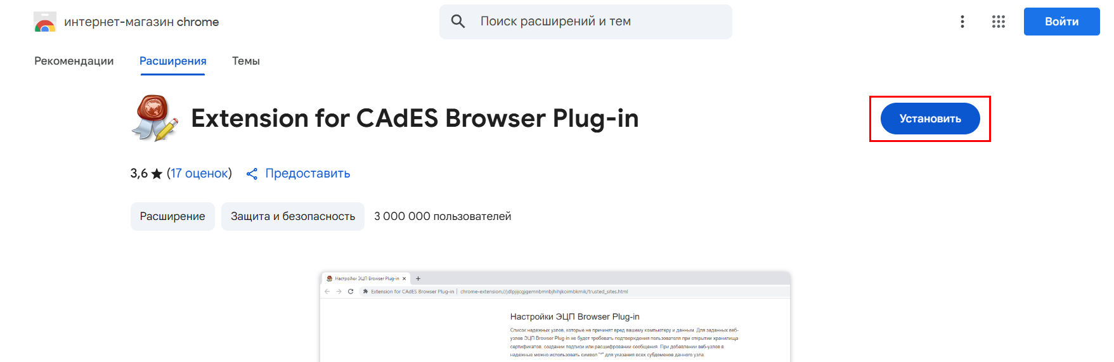Viewport: 1114px width, 362px height.
Task: Focus the 'Поиск расширений и тем' search field
Action: pos(596,22)
